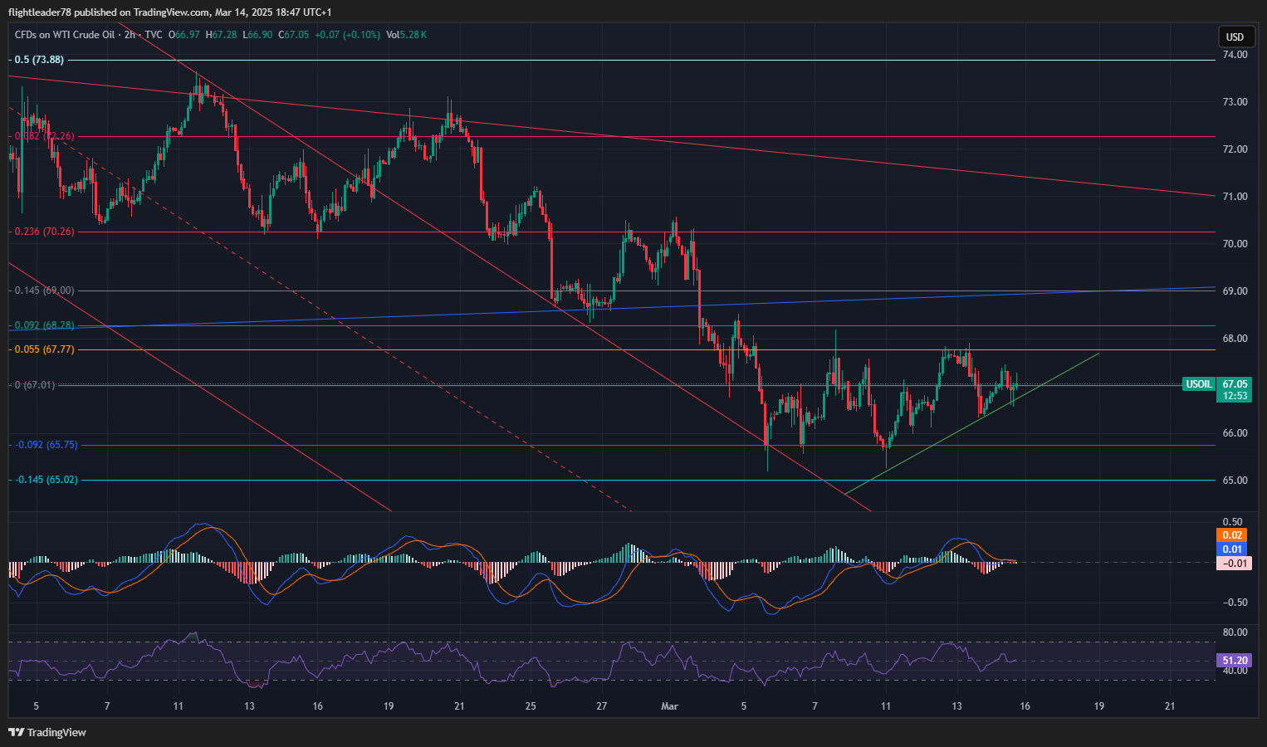Click 66.00 on the price axis

pos(1235,433)
